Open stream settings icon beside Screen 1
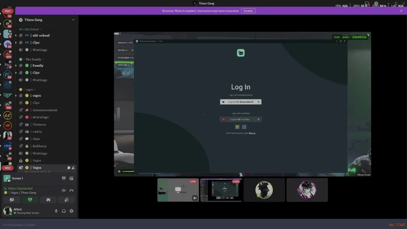407x229 pixels. click(71, 178)
